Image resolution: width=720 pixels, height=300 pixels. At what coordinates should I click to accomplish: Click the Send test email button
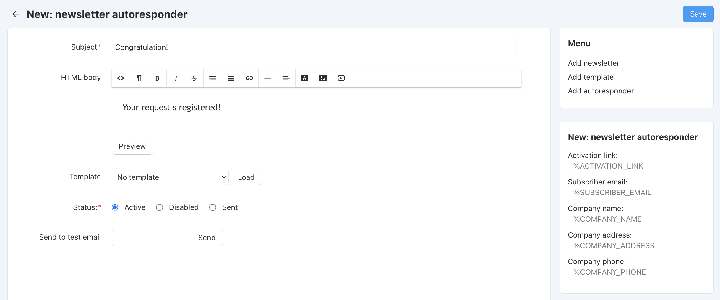pyautogui.click(x=207, y=238)
